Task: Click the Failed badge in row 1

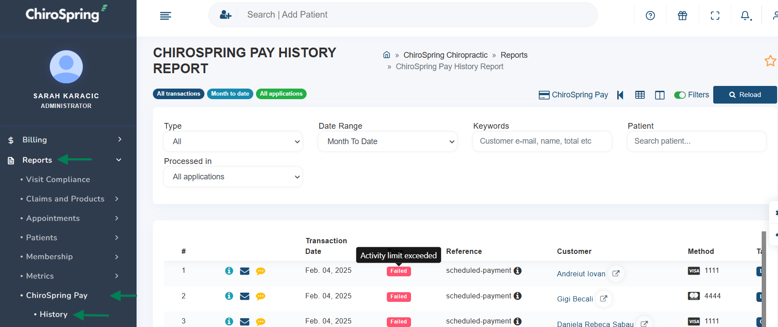Action: 399,271
